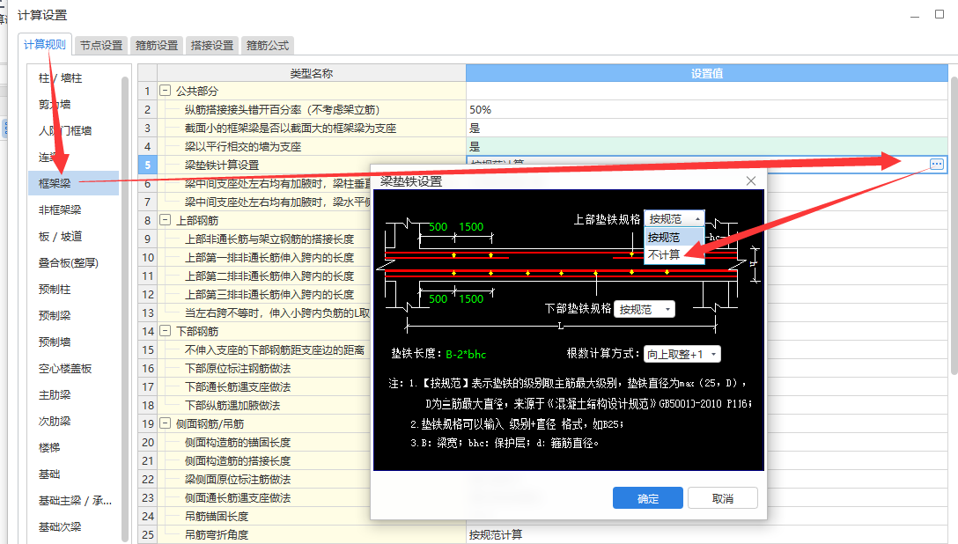Select the 梁垫铁计算设置 row
Image resolution: width=958 pixels, height=544 pixels.
312,165
